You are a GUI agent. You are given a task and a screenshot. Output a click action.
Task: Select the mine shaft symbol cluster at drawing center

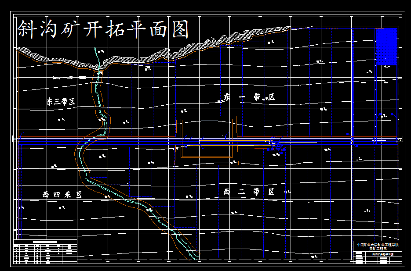pos(279,145)
